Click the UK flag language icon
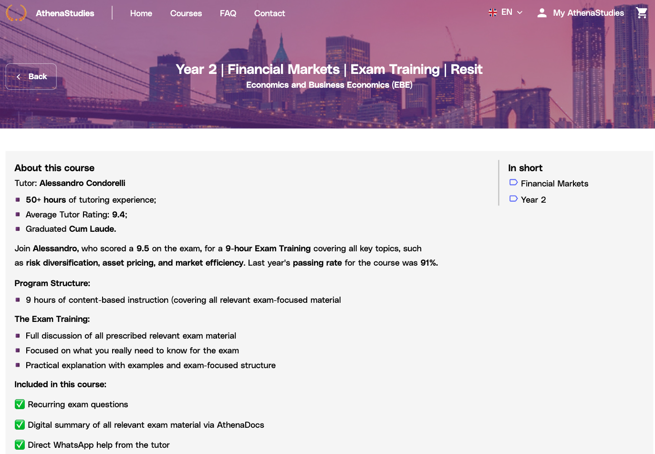The height and width of the screenshot is (454, 655). coord(493,12)
